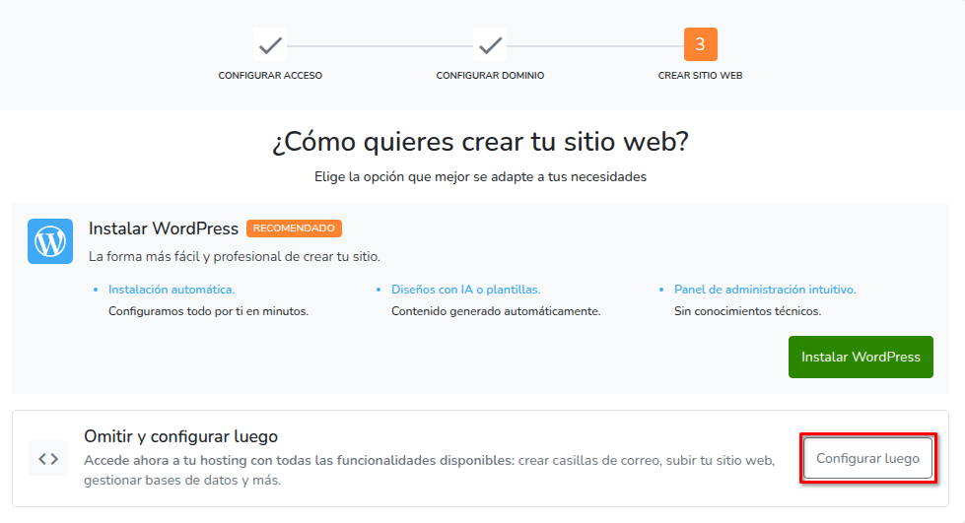Click 'Sin conocimientos técnicos.' text
Screen dimensions: 965x523
[748, 311]
